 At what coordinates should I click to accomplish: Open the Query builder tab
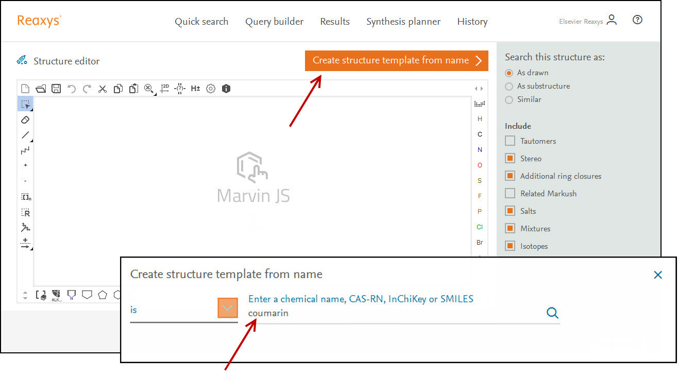point(274,22)
